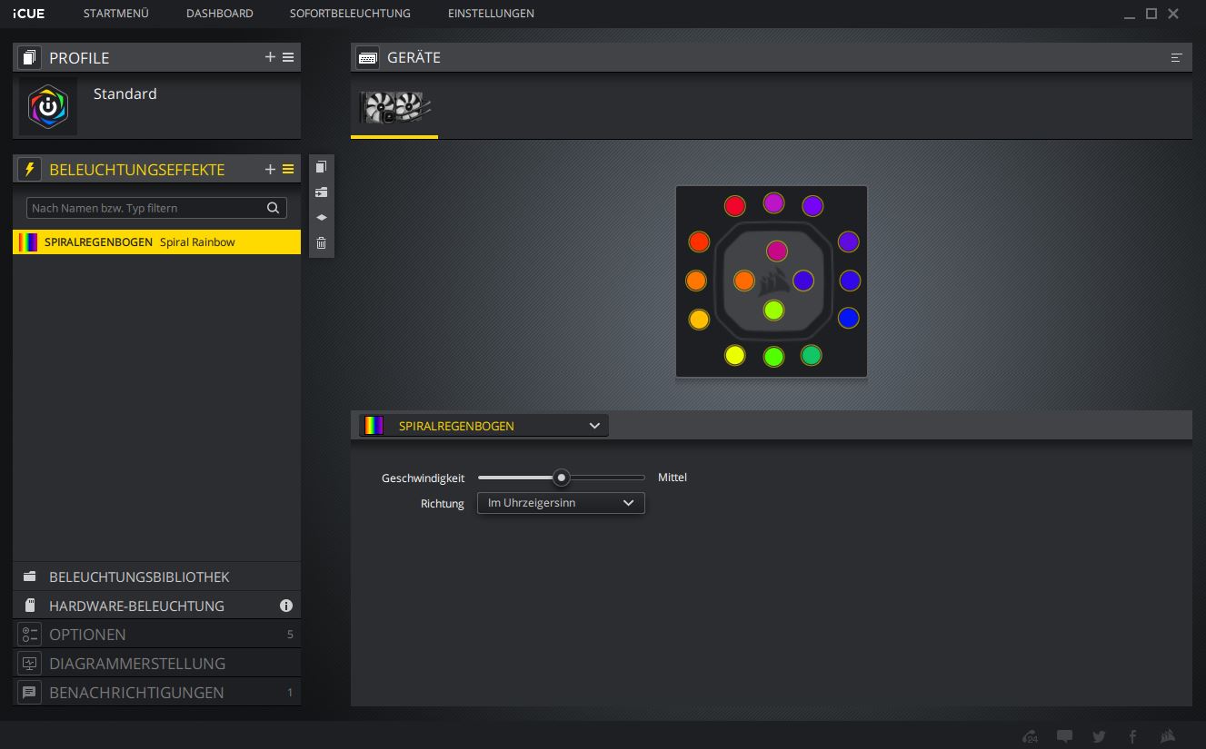Viewport: 1206px width, 749px height.
Task: Open Einstellungen
Action: pyautogui.click(x=491, y=14)
